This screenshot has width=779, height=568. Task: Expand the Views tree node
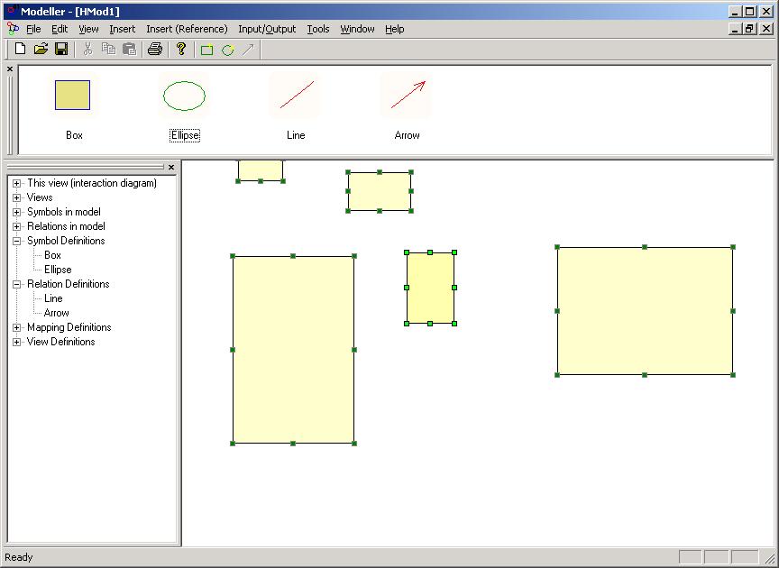(x=16, y=197)
